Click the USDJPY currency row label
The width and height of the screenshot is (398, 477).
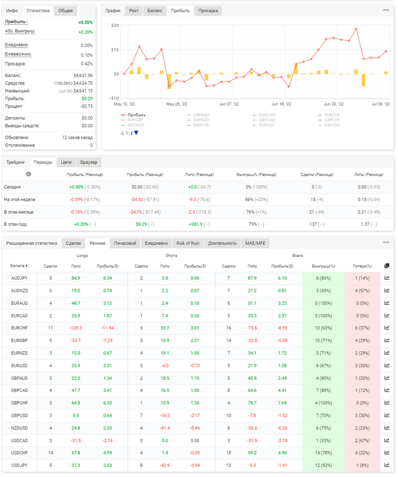click(x=20, y=465)
